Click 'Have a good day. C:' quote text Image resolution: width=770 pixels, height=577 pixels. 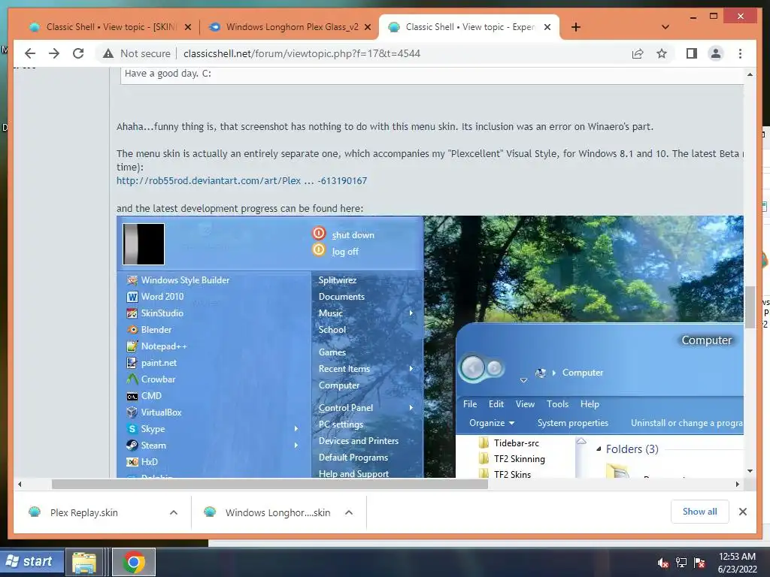point(168,74)
